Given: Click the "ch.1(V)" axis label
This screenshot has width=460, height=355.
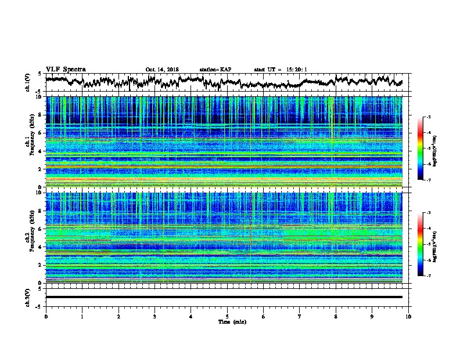Looking at the screenshot, I should (28, 82).
